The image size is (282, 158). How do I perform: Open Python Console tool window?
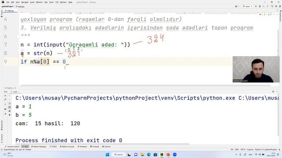[x=67, y=147]
